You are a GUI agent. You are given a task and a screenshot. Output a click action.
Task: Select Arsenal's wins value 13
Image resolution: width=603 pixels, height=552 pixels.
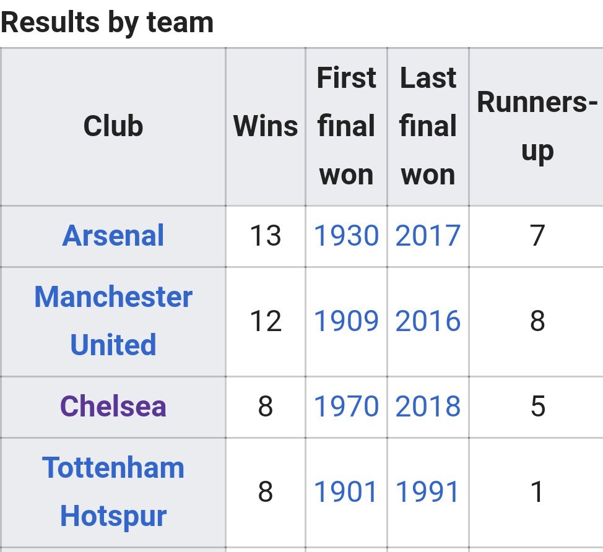click(x=266, y=235)
